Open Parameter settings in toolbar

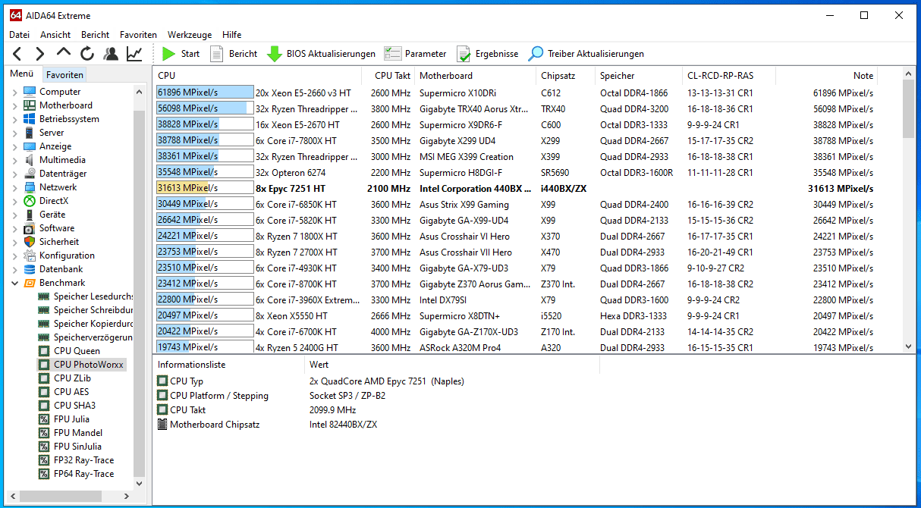click(x=415, y=54)
